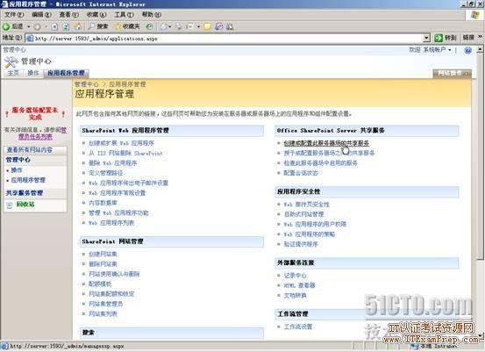485x352 pixels.
Task: Click the vertical scrollbar up arrow
Action: pos(480,49)
